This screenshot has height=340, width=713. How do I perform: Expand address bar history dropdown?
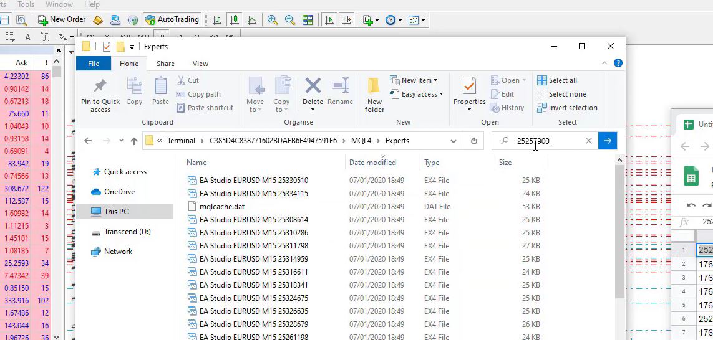(x=454, y=141)
